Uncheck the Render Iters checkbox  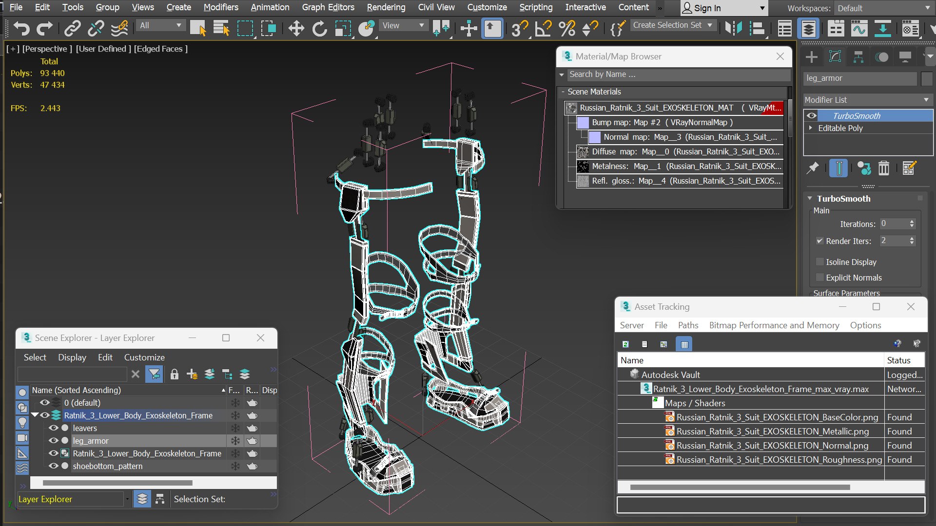[820, 241]
